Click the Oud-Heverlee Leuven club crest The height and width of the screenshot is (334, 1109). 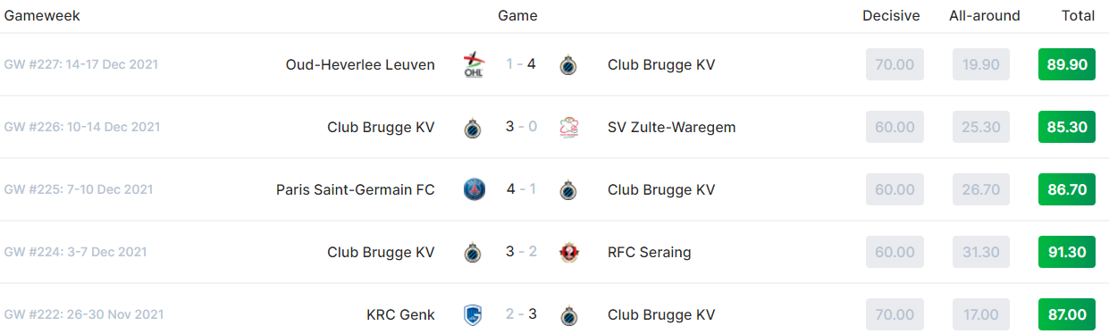tap(474, 65)
